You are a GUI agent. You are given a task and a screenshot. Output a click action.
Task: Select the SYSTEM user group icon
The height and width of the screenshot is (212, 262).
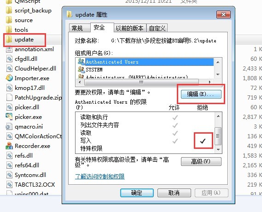coord(82,70)
